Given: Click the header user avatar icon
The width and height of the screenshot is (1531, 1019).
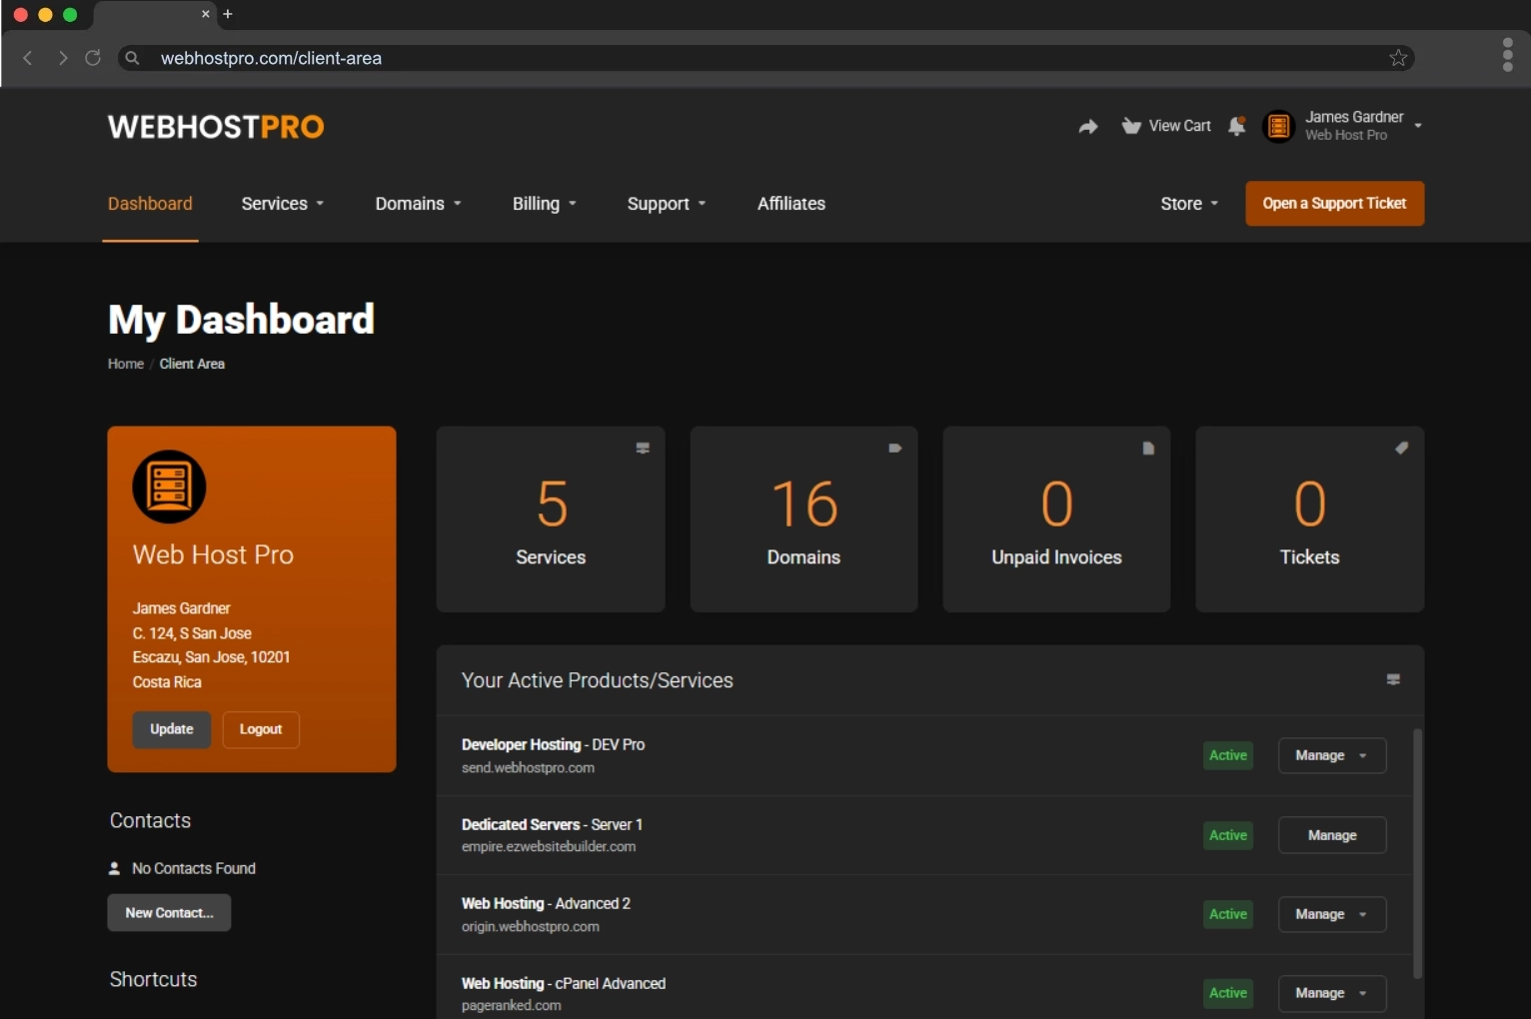Looking at the screenshot, I should click(1278, 127).
